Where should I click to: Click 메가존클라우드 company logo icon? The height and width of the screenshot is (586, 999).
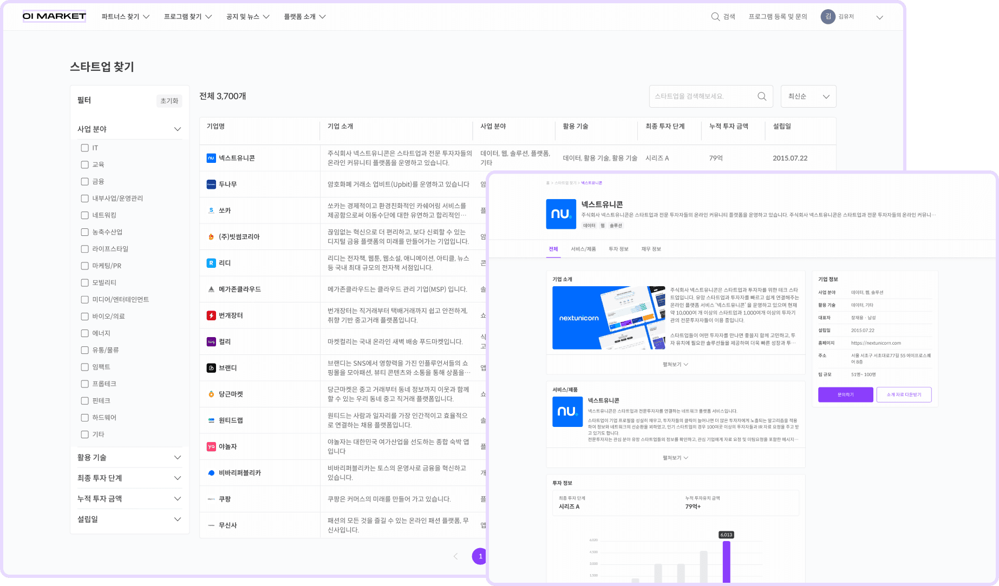pos(211,289)
